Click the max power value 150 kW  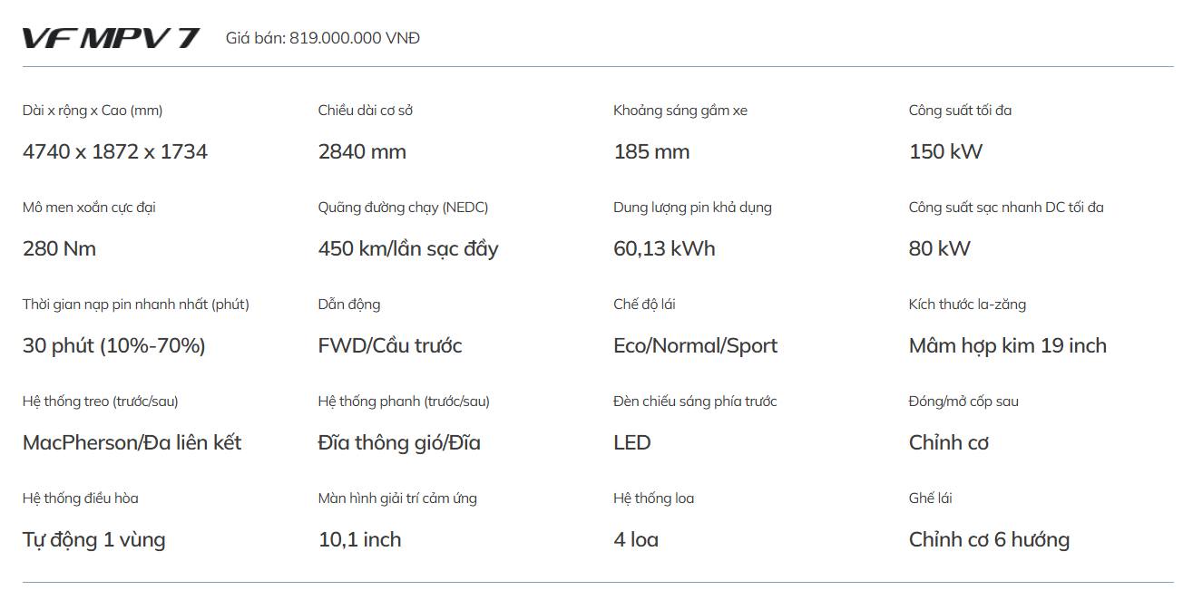click(x=945, y=151)
